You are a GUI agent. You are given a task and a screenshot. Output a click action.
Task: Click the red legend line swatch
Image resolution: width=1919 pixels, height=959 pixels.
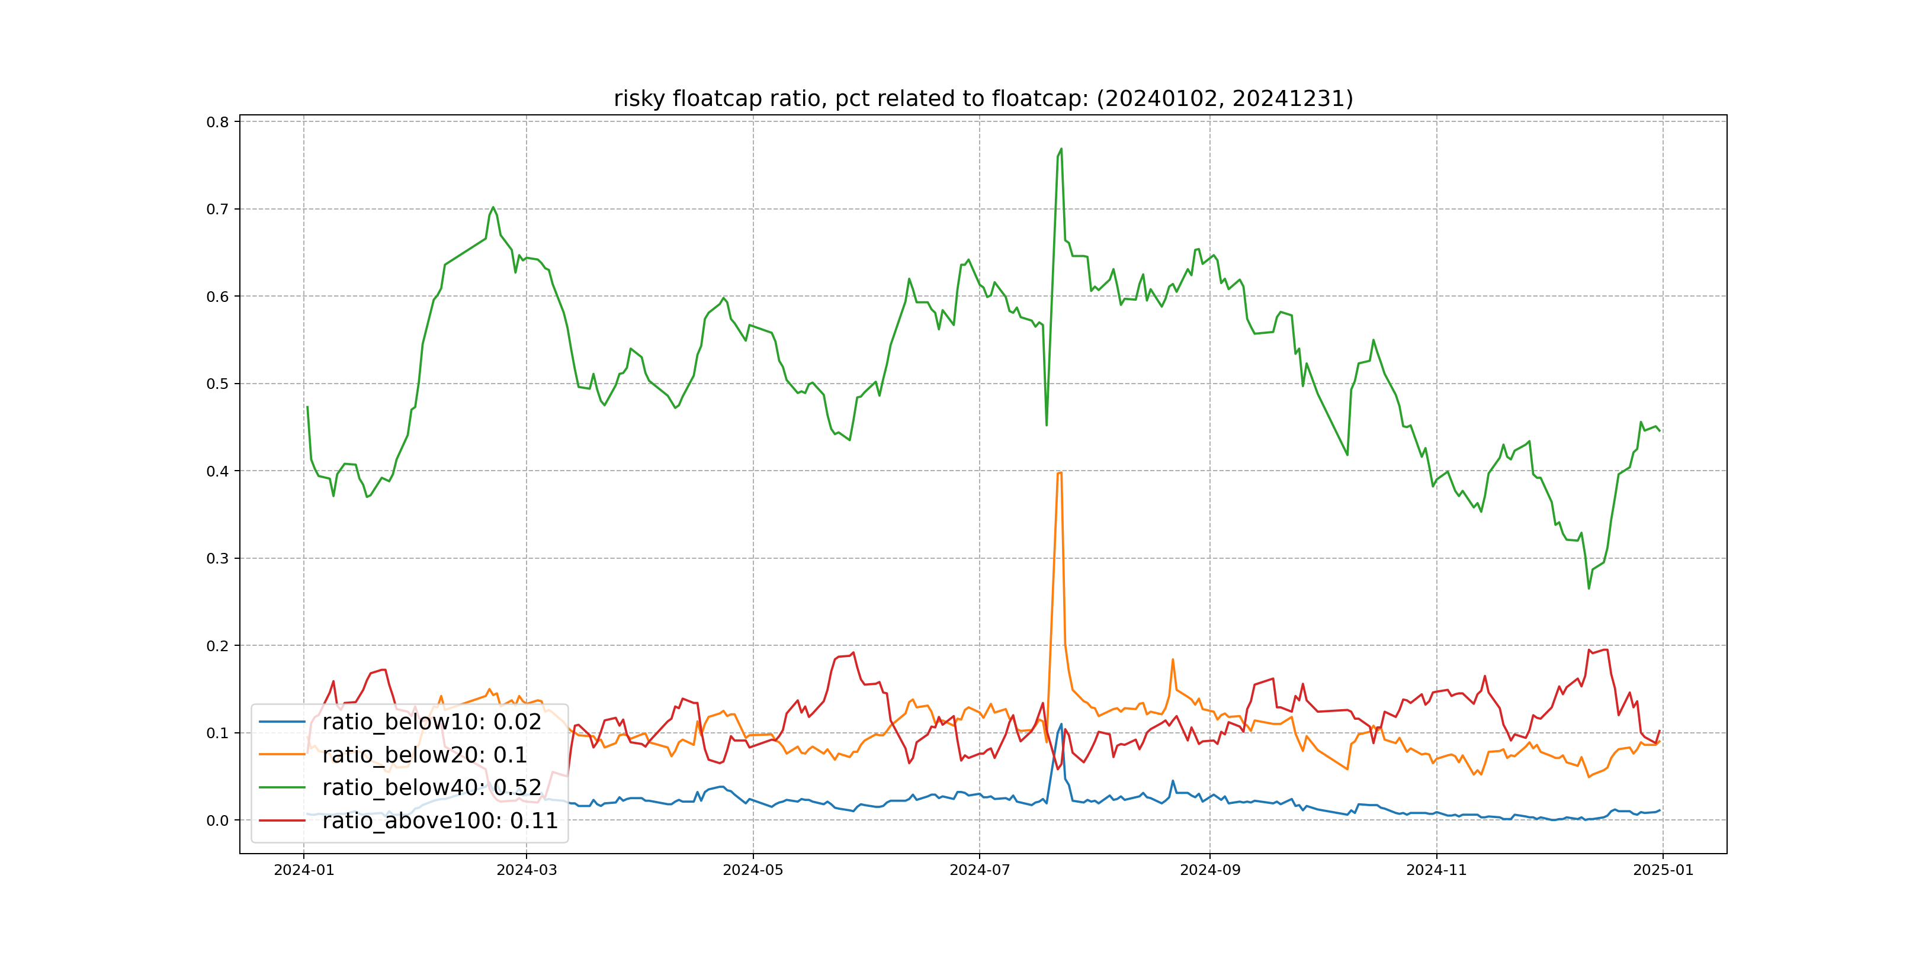[x=281, y=820]
